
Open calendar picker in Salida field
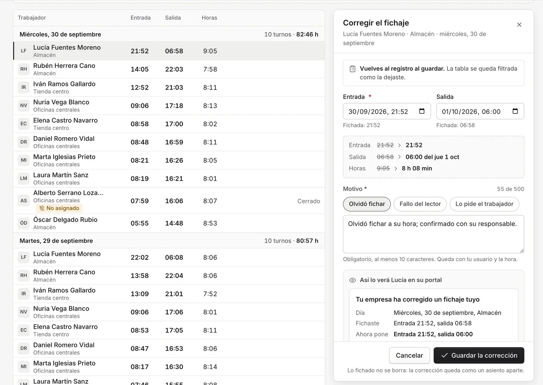click(515, 111)
